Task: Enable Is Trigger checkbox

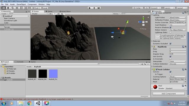Action: click(170, 74)
